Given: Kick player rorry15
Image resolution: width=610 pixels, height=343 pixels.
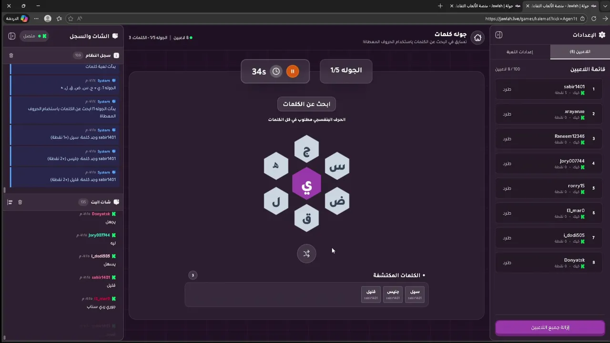Looking at the screenshot, I should pyautogui.click(x=507, y=188).
